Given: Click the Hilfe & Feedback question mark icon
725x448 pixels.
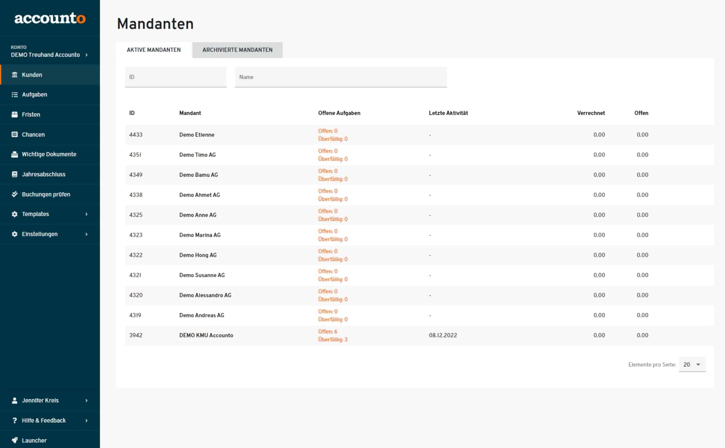Looking at the screenshot, I should click(14, 421).
